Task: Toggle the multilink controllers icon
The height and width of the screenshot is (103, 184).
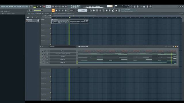Action: (x=66, y=11)
